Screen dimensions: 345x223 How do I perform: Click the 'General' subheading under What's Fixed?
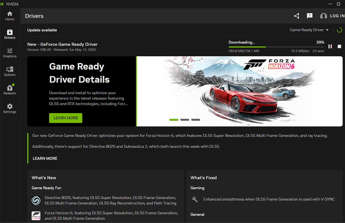coord(197,214)
